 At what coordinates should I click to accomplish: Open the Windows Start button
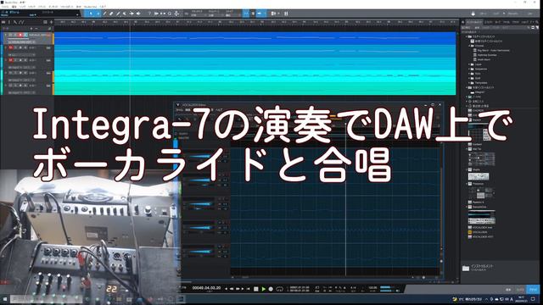(5, 299)
